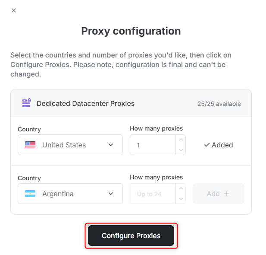Close the proxy configuration dialog
Screen dimensions: 266x255
pyautogui.click(x=14, y=10)
